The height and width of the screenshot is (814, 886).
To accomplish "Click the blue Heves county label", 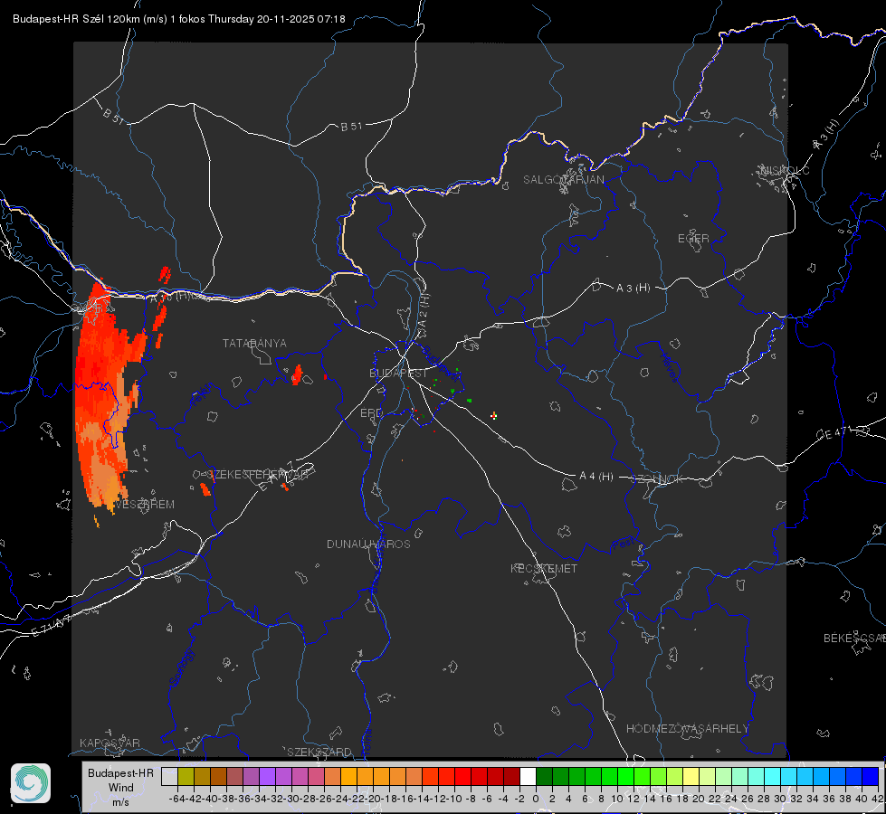I will (x=669, y=368).
